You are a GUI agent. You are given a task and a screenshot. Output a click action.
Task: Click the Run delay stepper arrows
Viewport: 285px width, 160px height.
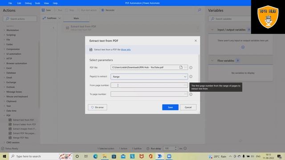click(175, 148)
